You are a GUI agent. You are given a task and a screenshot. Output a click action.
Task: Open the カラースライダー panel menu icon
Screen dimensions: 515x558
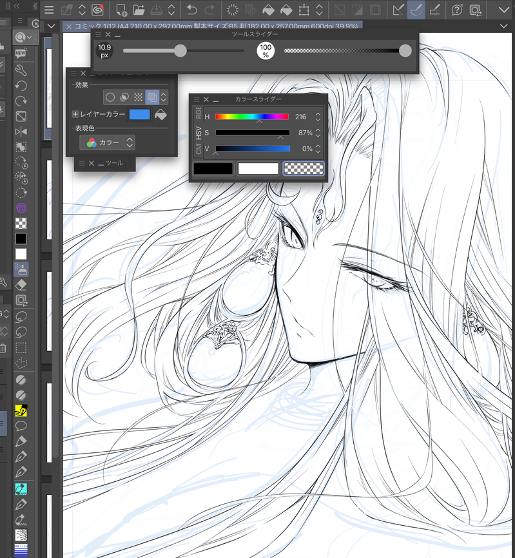(197, 100)
